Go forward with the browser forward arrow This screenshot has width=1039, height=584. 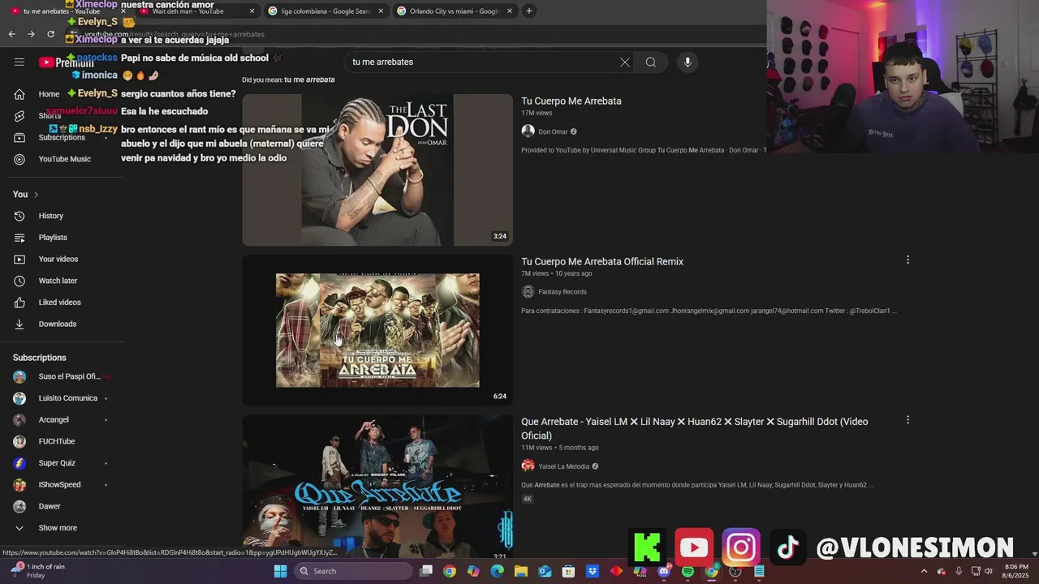(x=31, y=34)
